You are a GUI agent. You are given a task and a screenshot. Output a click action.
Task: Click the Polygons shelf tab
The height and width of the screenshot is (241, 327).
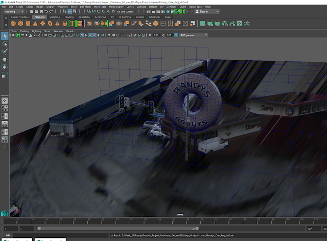pos(39,17)
